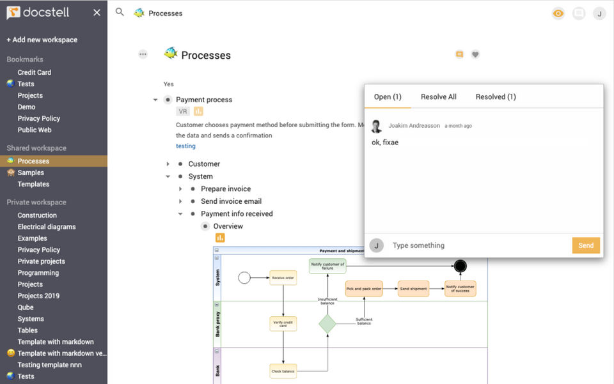Open the Tables document
The image size is (614, 384).
28,330
